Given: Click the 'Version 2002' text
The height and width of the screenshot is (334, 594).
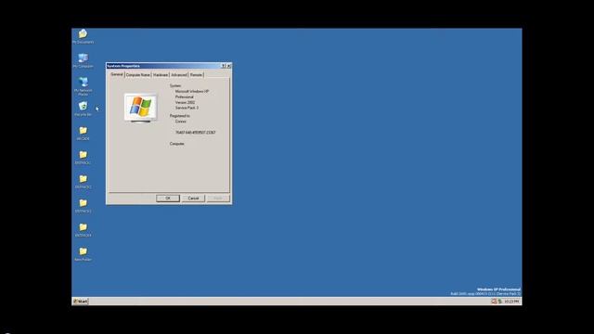Looking at the screenshot, I should pyautogui.click(x=185, y=102).
